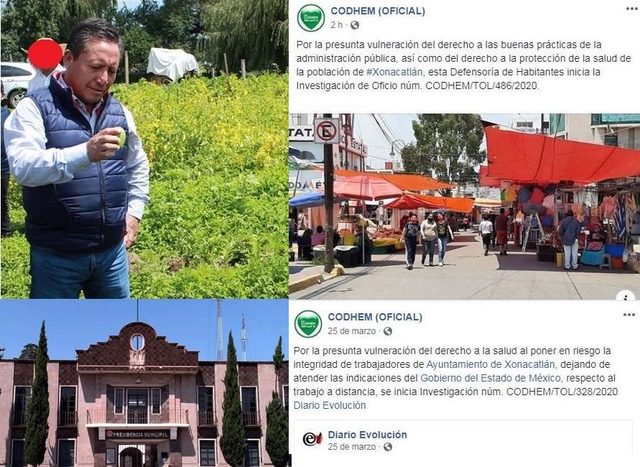
Task: Open the three-dot options menu of the second post
Action: [629, 315]
